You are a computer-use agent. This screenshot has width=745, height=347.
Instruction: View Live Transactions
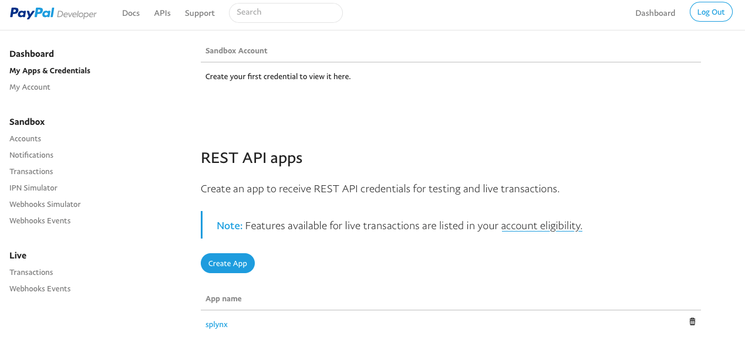31,272
